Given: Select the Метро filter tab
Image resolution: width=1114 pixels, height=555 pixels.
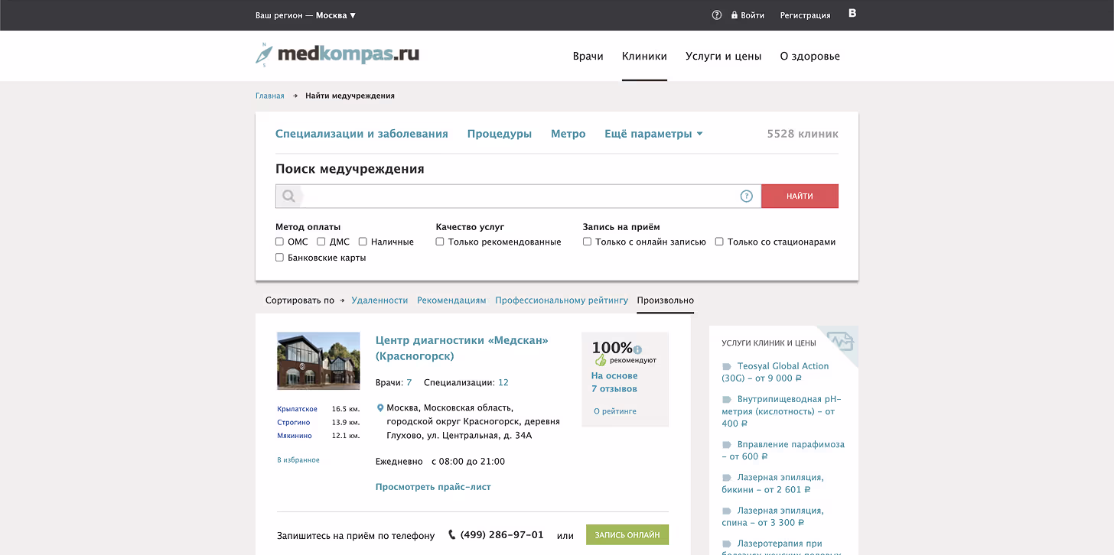Looking at the screenshot, I should coord(568,134).
